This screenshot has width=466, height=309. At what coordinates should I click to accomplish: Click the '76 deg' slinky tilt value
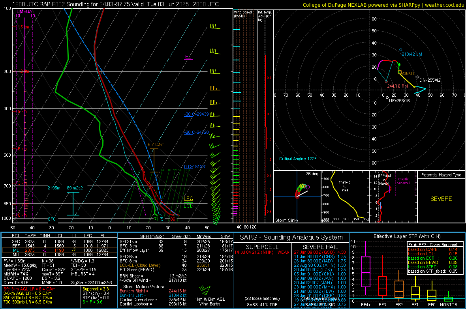[x=312, y=174]
